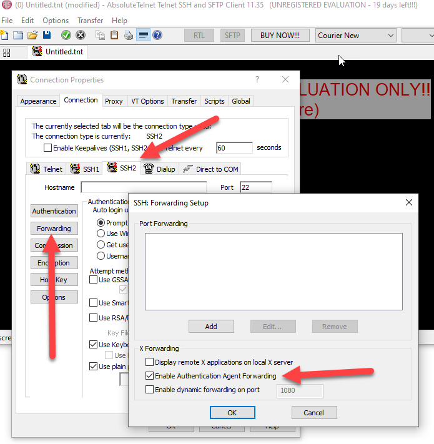
Task: Click the green checkmark connect icon
Action: click(x=66, y=35)
